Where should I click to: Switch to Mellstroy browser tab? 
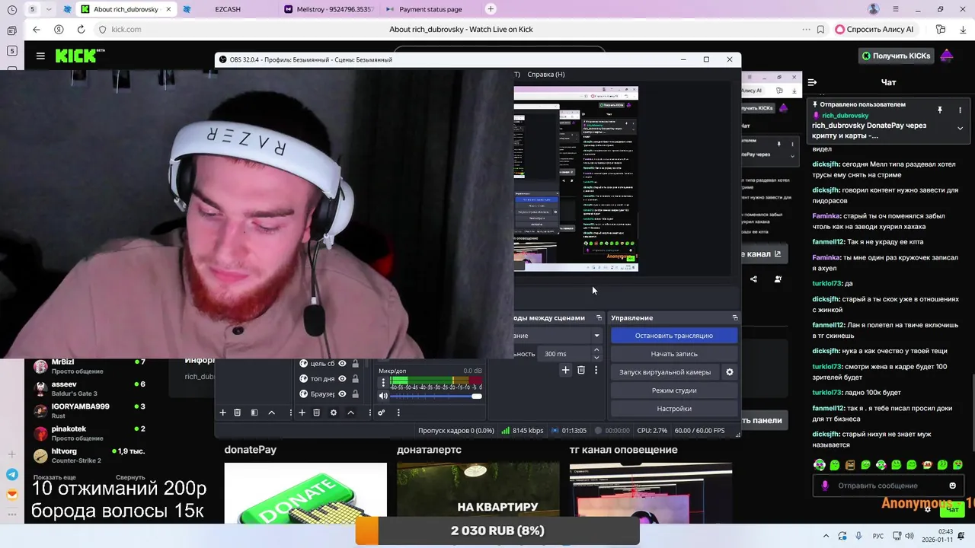[x=329, y=9]
